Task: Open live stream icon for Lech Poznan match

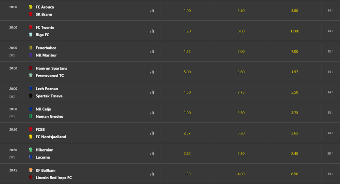Action: [x=12, y=97]
